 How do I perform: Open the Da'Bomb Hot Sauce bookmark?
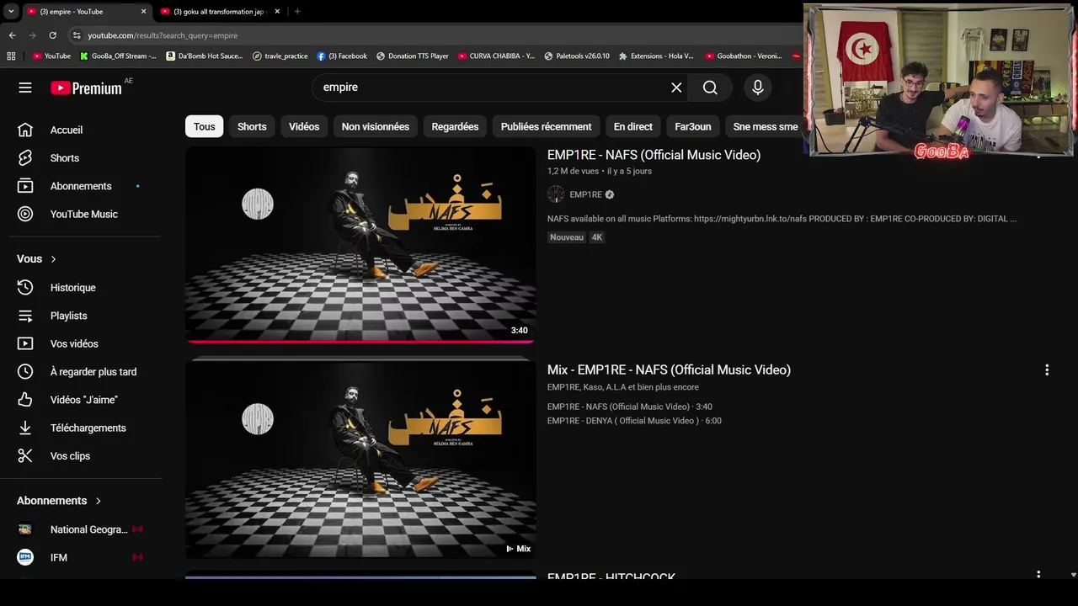[x=205, y=56]
